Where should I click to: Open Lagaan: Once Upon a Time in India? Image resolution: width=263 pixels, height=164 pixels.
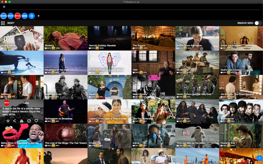(109, 112)
